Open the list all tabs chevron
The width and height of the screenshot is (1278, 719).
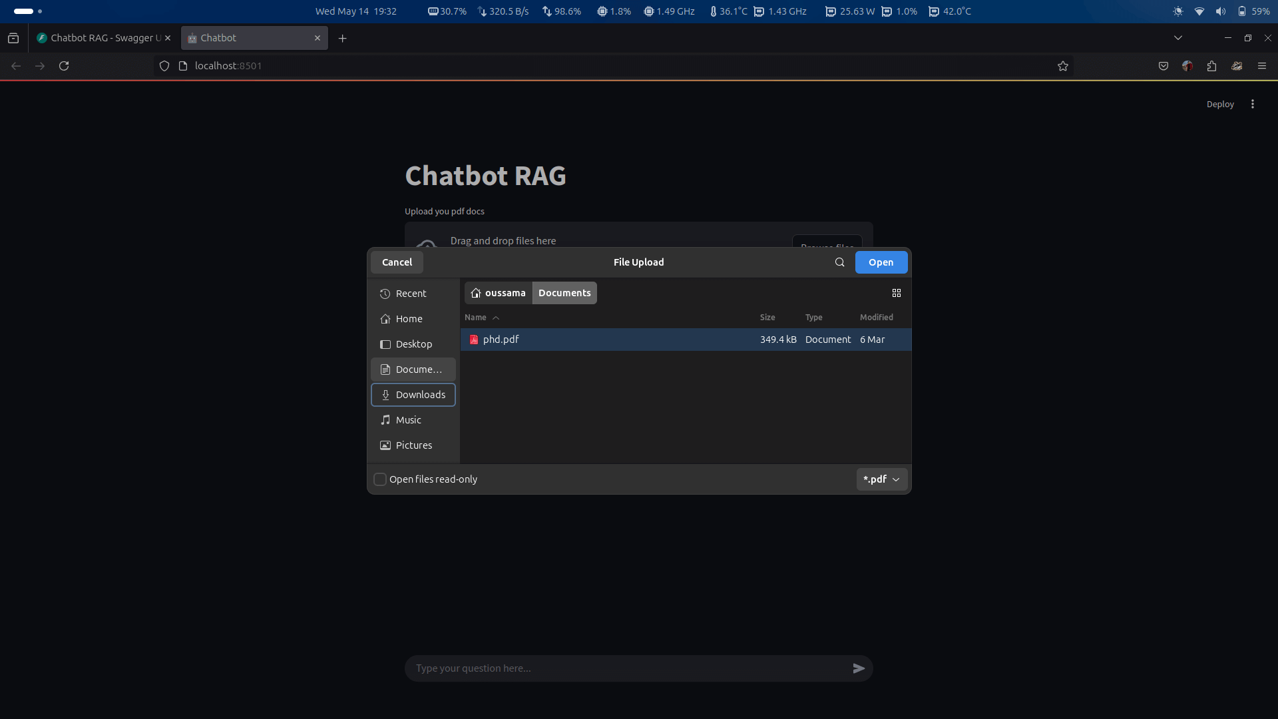pyautogui.click(x=1177, y=38)
